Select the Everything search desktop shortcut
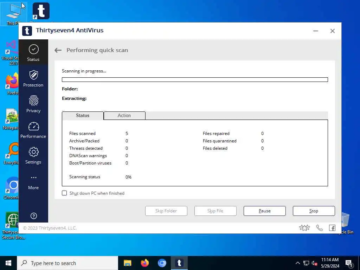The height and width of the screenshot is (270, 360). pyautogui.click(x=11, y=154)
